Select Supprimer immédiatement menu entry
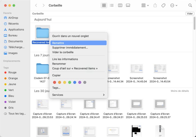Screen dimensions: 196x137 (x=70, y=48)
